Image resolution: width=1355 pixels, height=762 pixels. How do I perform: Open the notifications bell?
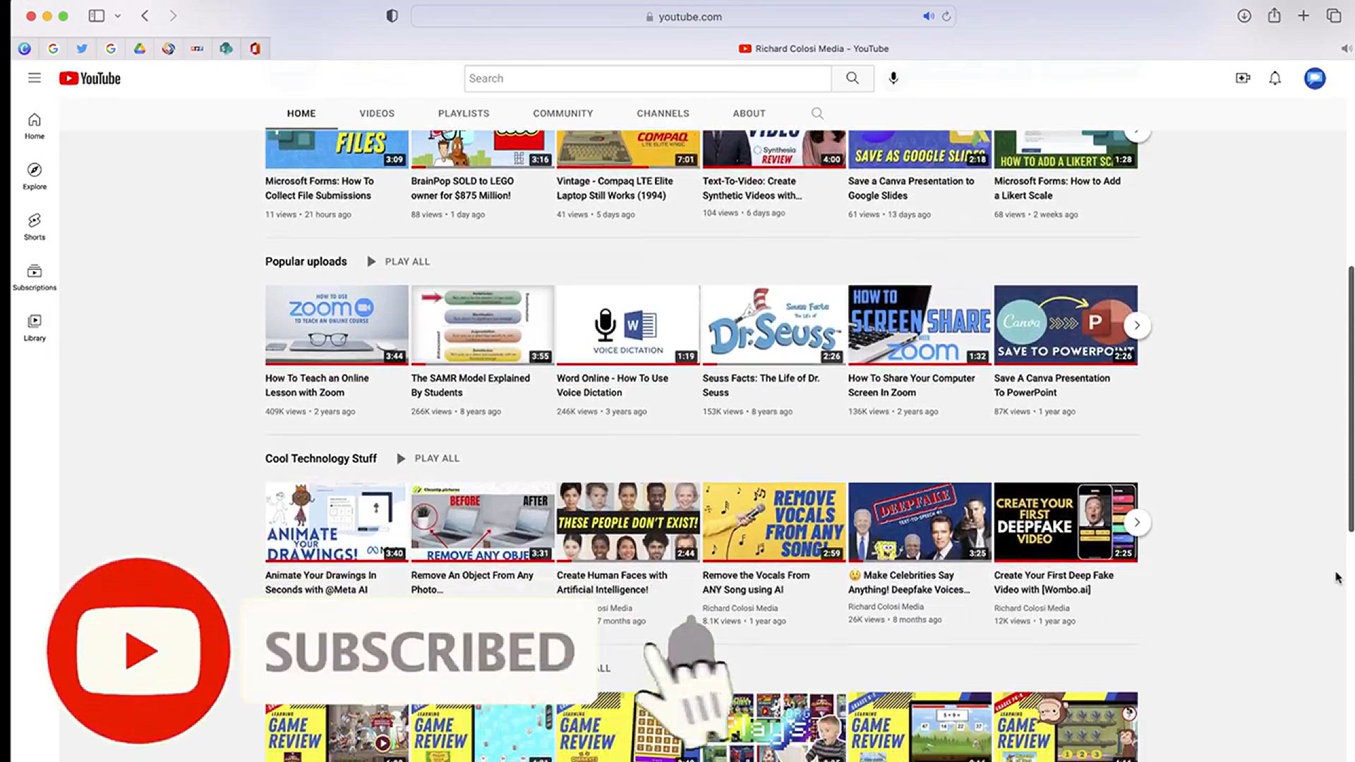(1275, 78)
